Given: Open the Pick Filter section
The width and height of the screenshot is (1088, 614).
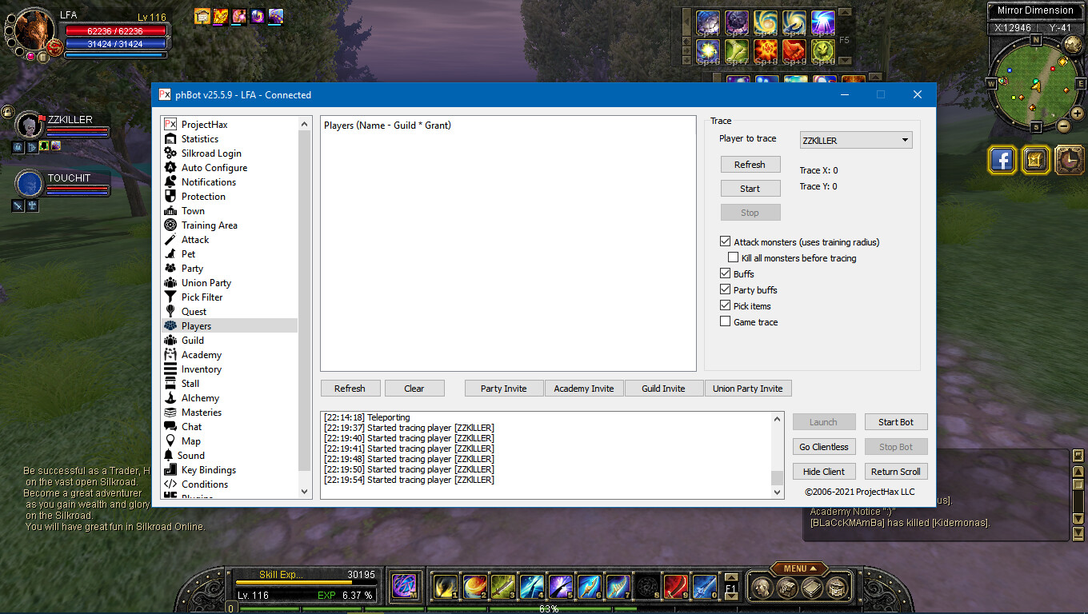Looking at the screenshot, I should pos(204,297).
